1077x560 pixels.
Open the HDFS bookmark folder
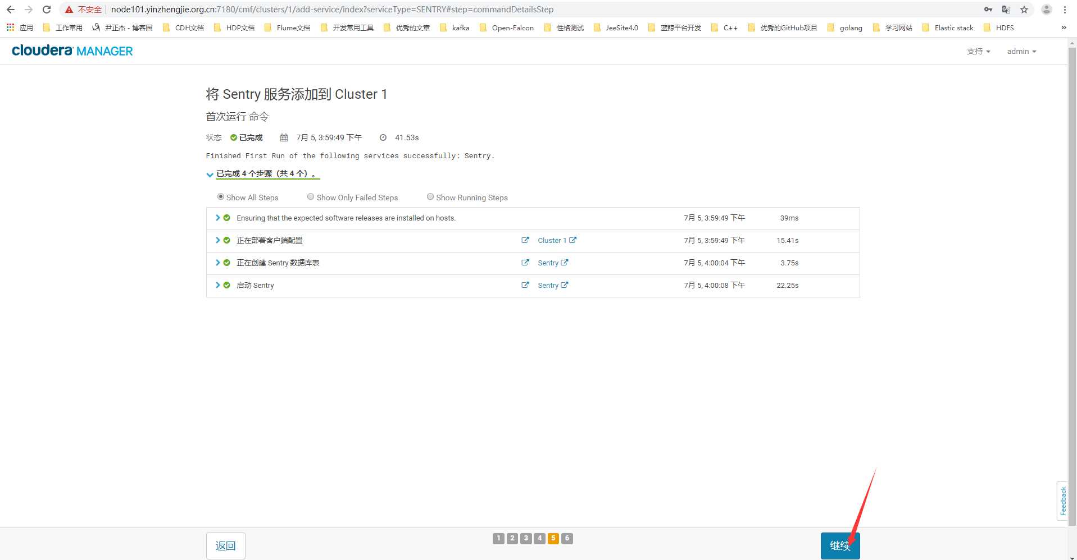coord(999,27)
